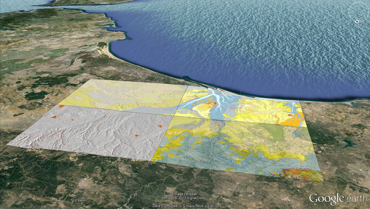Click the compass N marker
This screenshot has width=370, height=209.
coord(357,21)
